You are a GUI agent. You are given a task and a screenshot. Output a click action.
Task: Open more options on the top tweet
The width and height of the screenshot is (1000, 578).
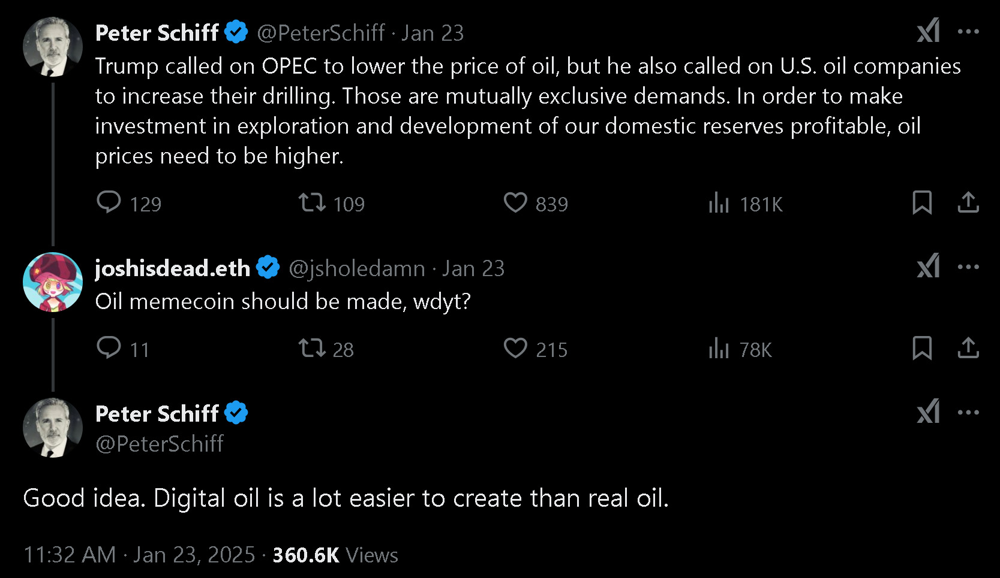pyautogui.click(x=968, y=32)
